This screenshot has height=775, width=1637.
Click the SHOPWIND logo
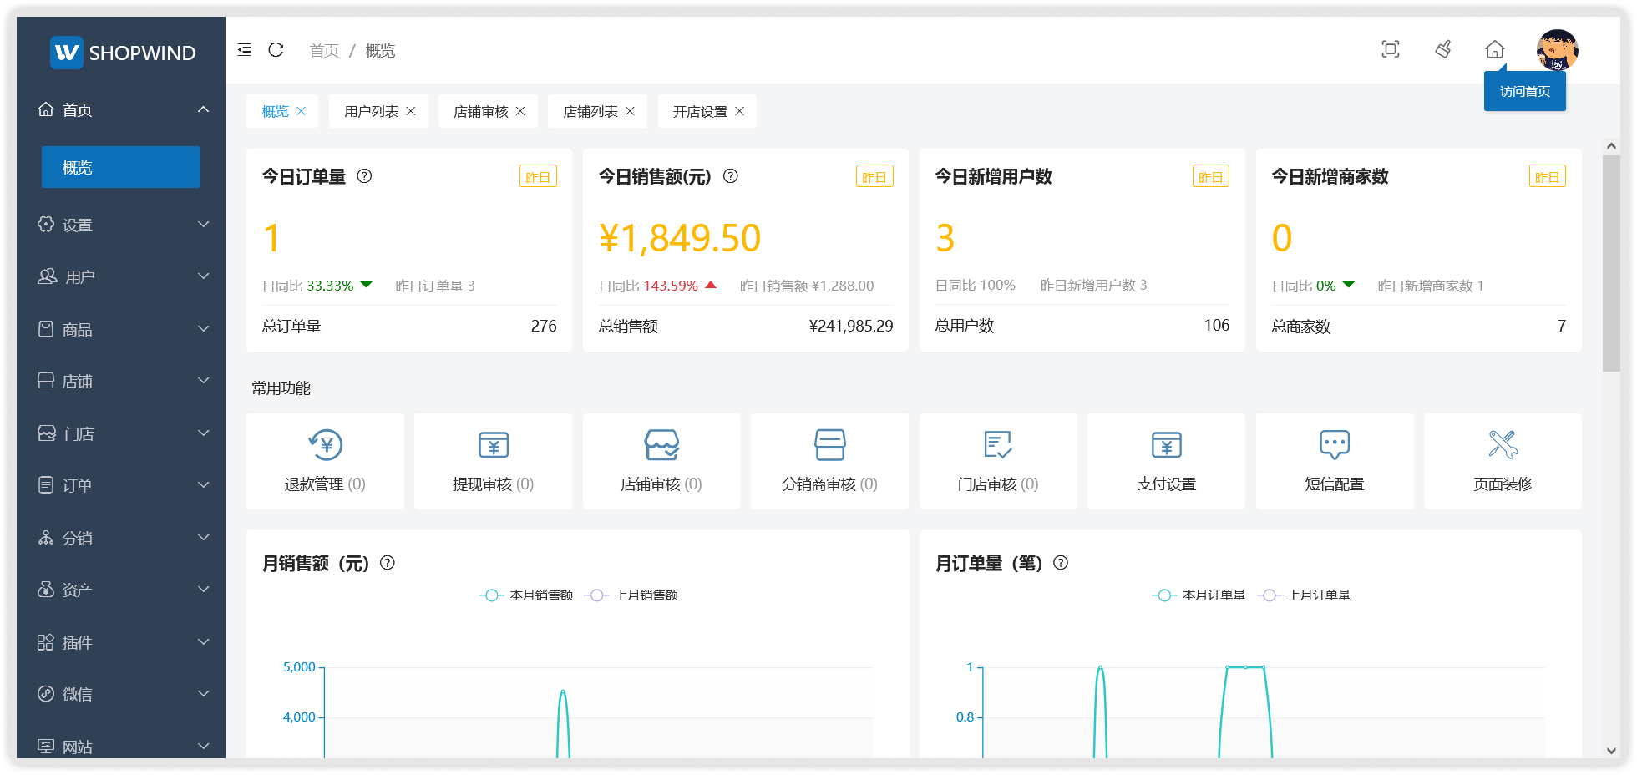coord(123,53)
